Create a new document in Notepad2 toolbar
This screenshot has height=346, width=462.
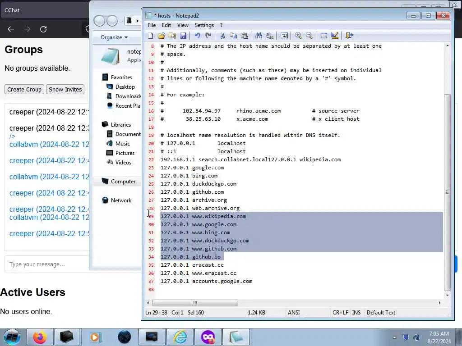click(151, 36)
